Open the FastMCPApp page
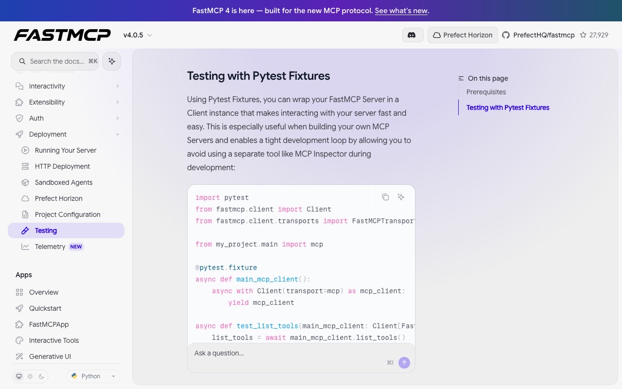Image resolution: width=622 pixels, height=389 pixels. (x=66, y=324)
